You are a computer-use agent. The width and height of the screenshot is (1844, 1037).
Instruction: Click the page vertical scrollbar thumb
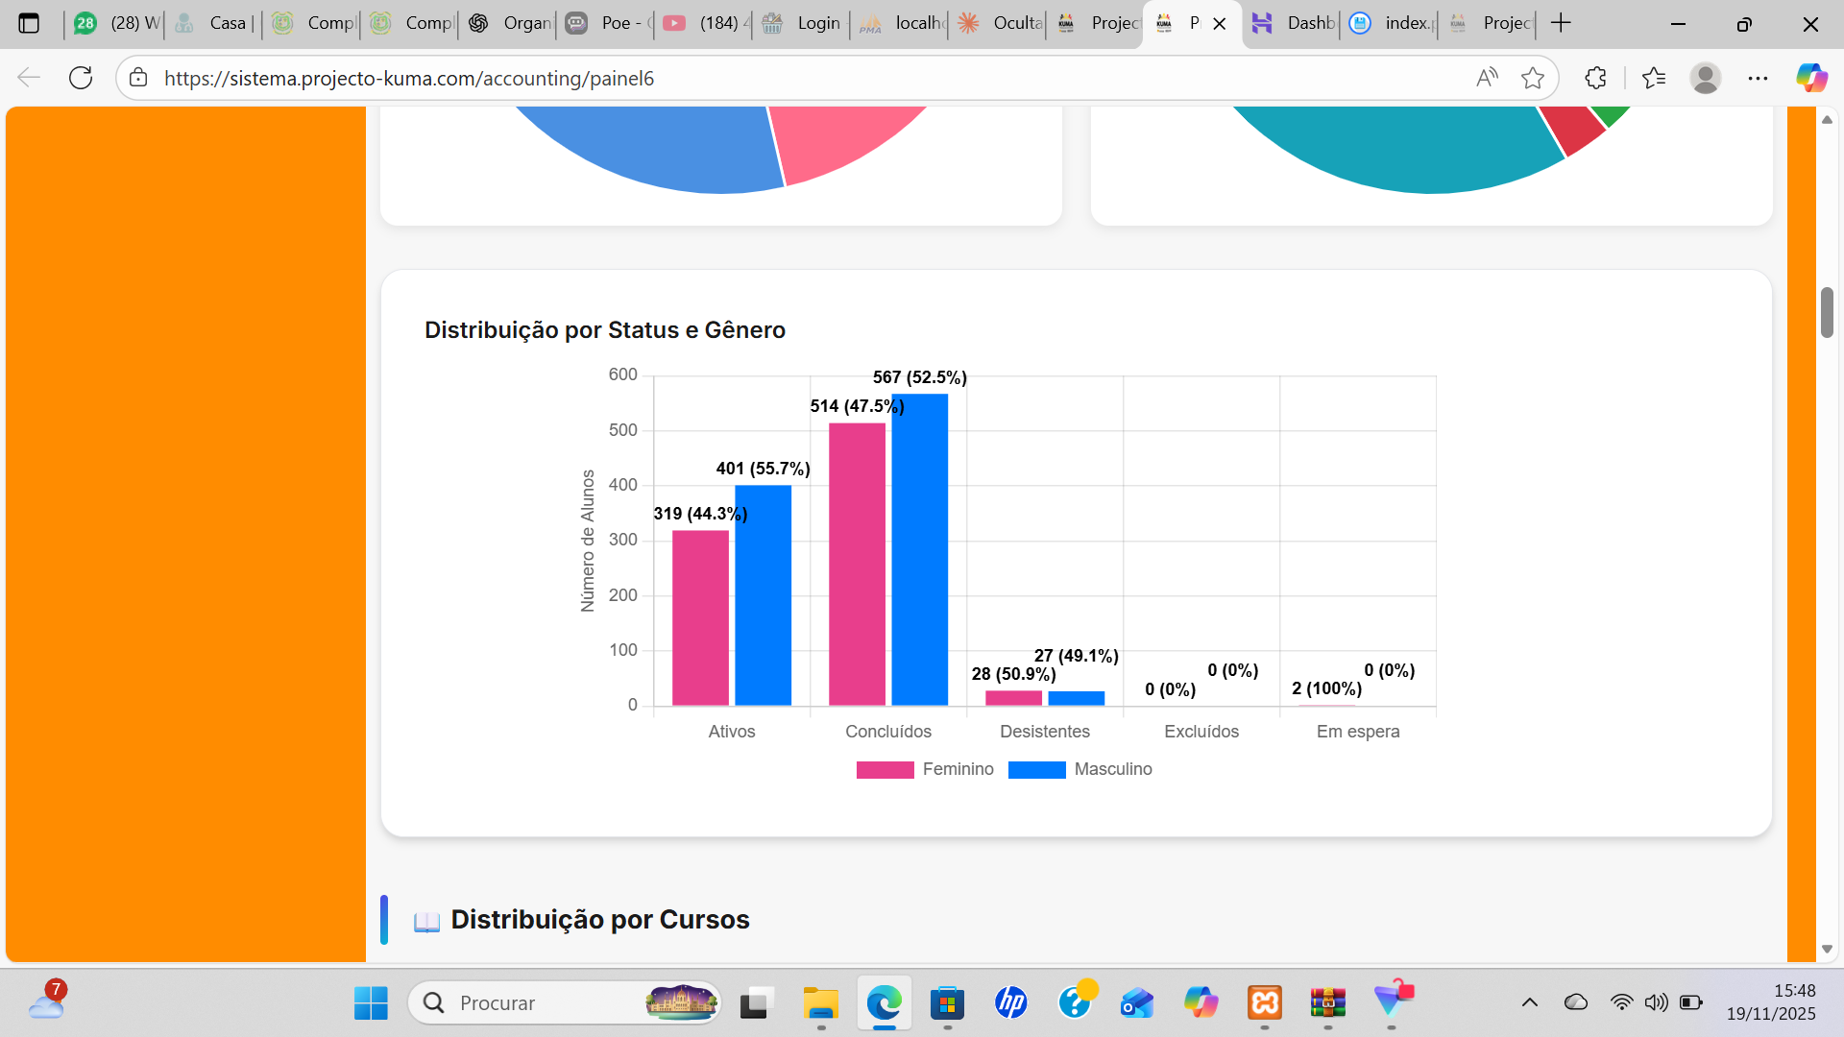coord(1827,312)
